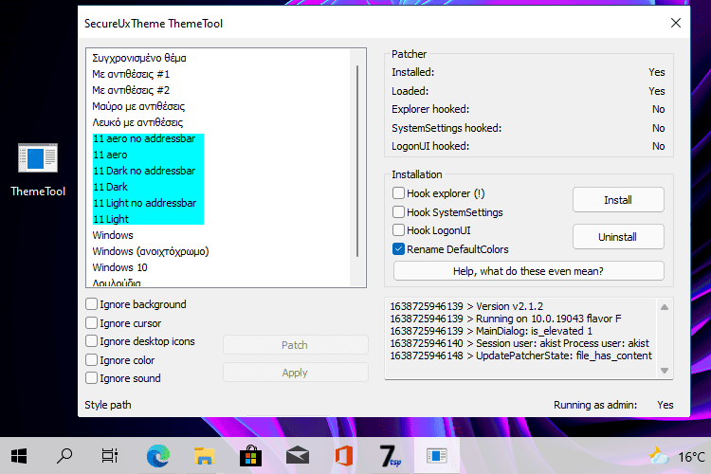Open the Windows Start menu
Image resolution: width=711 pixels, height=474 pixels.
coord(19,456)
